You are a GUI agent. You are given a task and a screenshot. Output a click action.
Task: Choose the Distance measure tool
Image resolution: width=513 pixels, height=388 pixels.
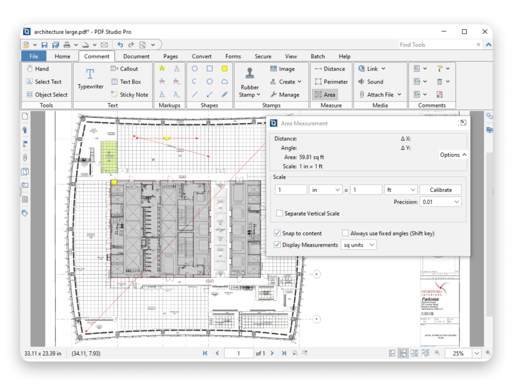coord(330,69)
